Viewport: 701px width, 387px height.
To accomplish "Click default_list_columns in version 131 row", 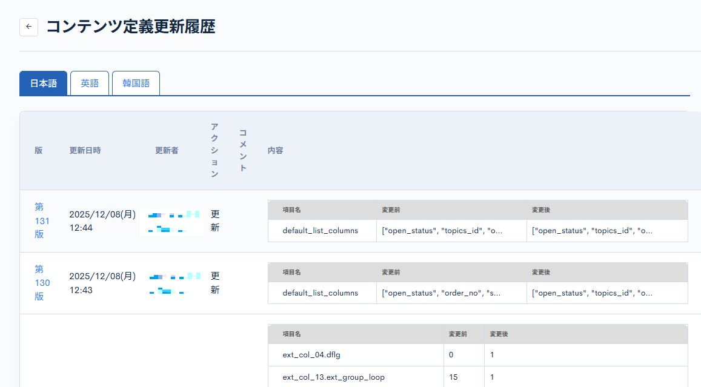I will [x=320, y=231].
